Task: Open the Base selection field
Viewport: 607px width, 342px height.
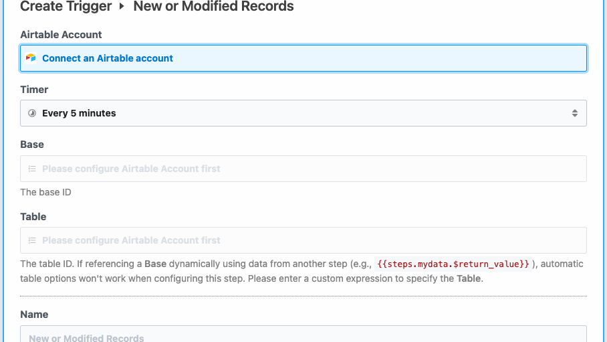Action: 303,169
